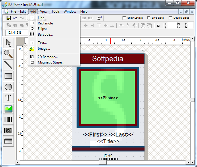Choose Rectangle from the Add menu

(54, 23)
